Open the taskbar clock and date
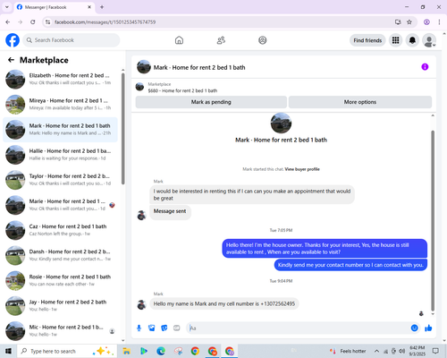The width and height of the screenshot is (447, 358). pos(417,351)
